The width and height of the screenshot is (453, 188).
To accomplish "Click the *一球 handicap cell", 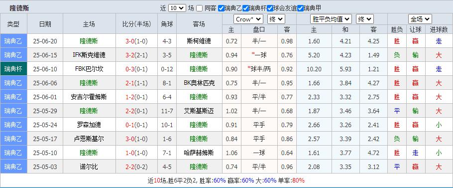I will 259,55.
